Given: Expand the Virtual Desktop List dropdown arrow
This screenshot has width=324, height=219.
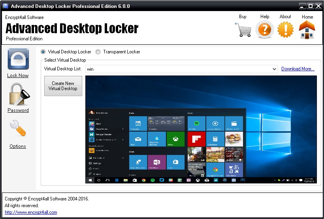Looking at the screenshot, I should click(274, 69).
